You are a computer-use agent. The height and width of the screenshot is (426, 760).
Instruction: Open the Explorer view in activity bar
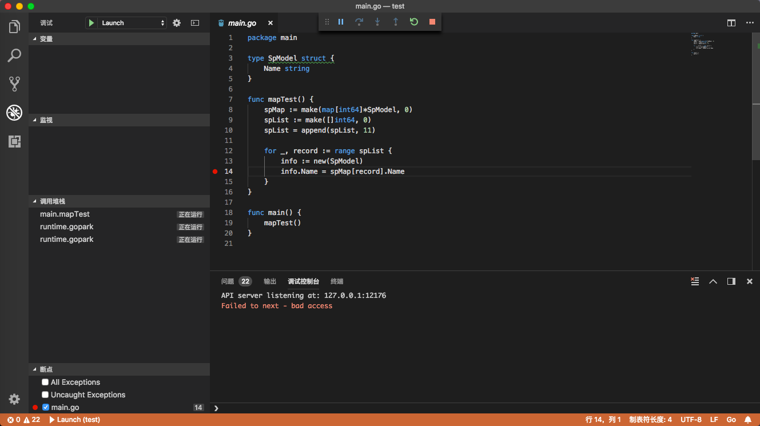pyautogui.click(x=14, y=26)
